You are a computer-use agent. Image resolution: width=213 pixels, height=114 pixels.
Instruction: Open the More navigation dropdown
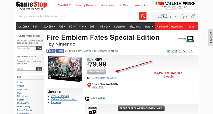pyautogui.click(x=149, y=26)
